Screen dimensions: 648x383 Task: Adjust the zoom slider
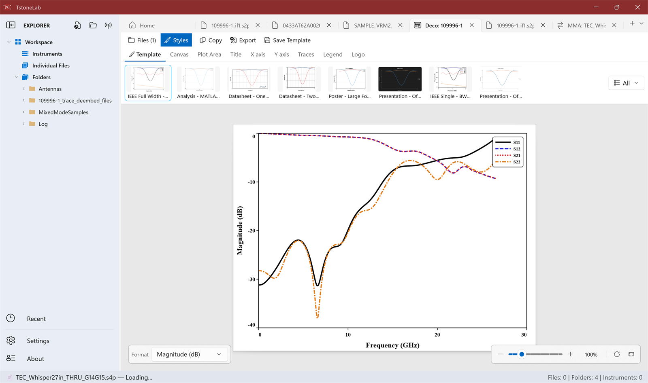[x=535, y=354]
